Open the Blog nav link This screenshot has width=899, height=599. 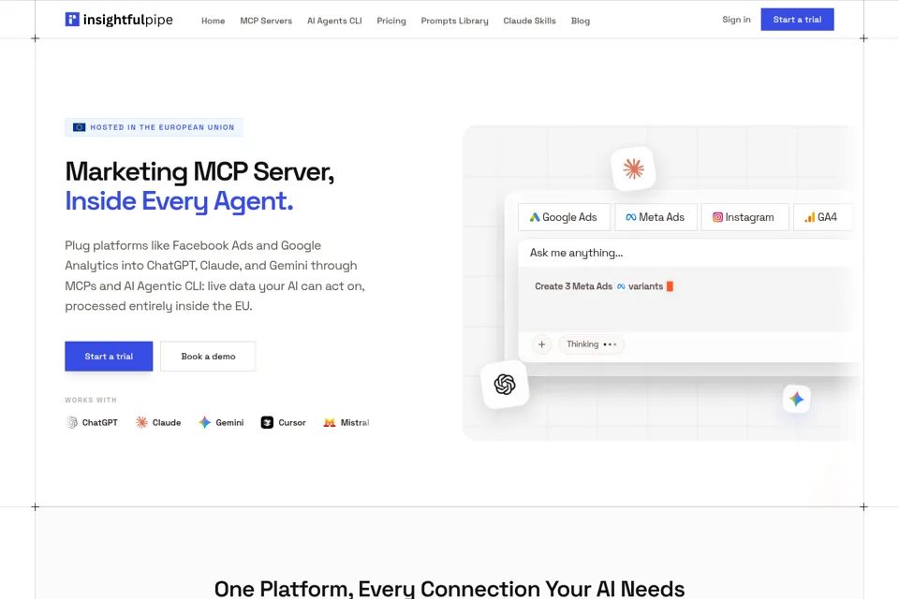(581, 21)
